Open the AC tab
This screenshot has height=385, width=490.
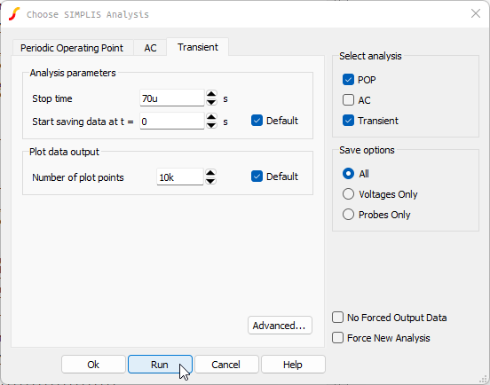(x=150, y=48)
